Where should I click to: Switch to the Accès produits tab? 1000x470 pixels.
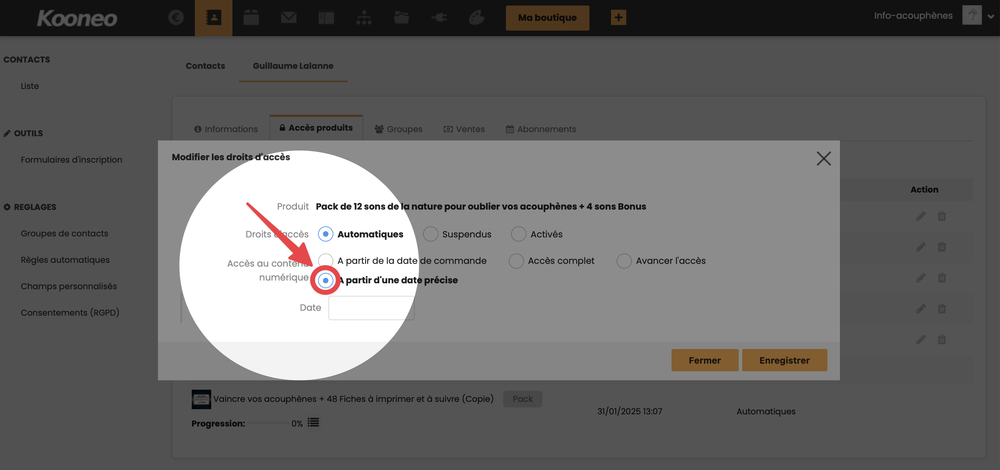[316, 128]
